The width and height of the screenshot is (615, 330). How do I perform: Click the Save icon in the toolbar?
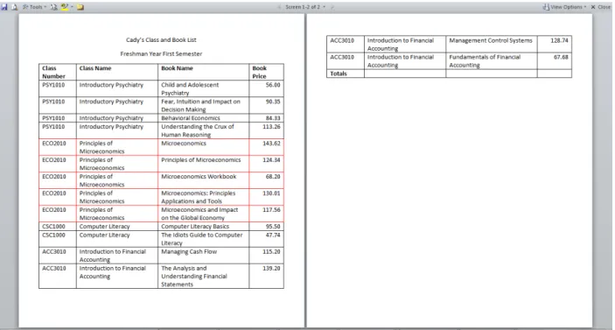click(x=4, y=7)
